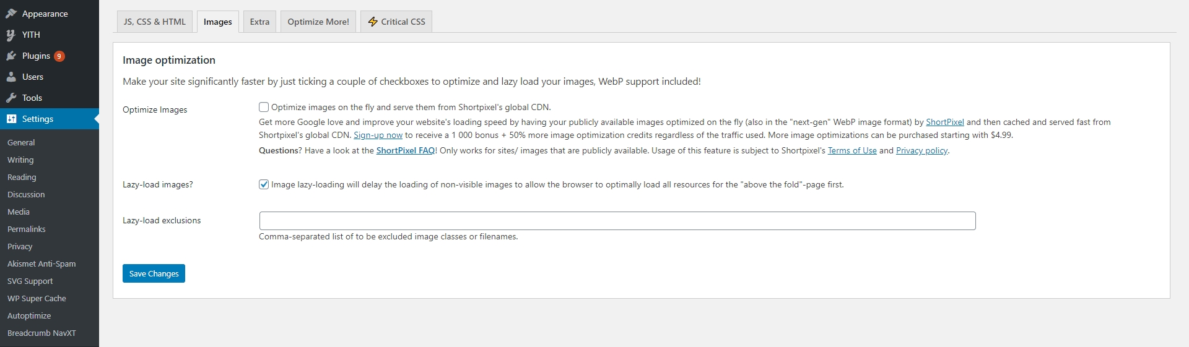Image resolution: width=1189 pixels, height=347 pixels.
Task: Open the ShortPixel FAQ link
Action: [x=406, y=151]
